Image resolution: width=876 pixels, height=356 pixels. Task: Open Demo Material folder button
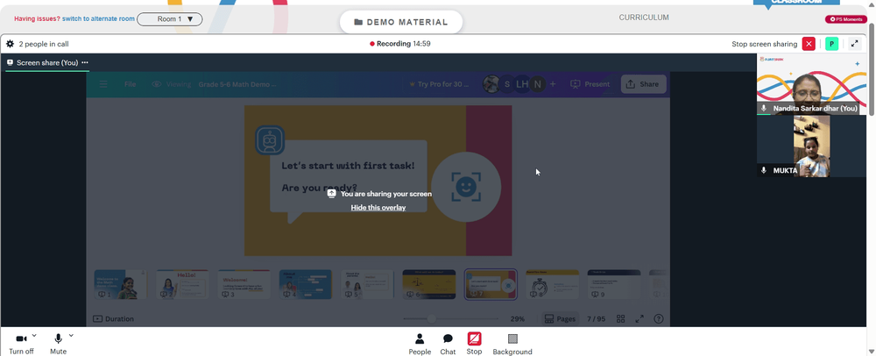tap(401, 22)
